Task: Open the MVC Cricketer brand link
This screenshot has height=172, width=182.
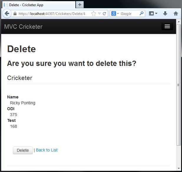Action: click(23, 27)
